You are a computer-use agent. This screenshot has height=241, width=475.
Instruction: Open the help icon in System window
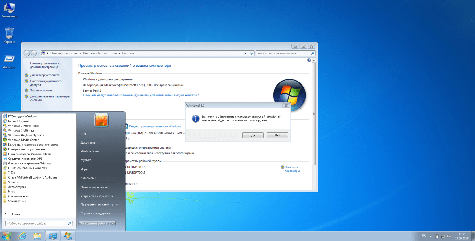tap(309, 61)
